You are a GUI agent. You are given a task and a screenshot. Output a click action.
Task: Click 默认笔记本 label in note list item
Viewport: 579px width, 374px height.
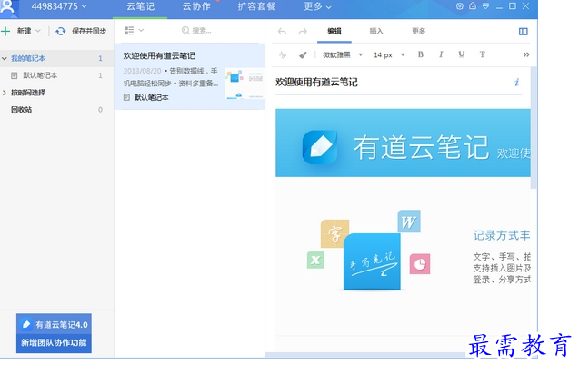pyautogui.click(x=151, y=97)
